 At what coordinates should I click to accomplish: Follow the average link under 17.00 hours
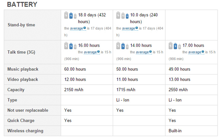[194, 52]
